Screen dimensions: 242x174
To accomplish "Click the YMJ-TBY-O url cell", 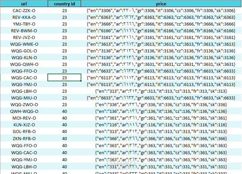I will 24,24.
